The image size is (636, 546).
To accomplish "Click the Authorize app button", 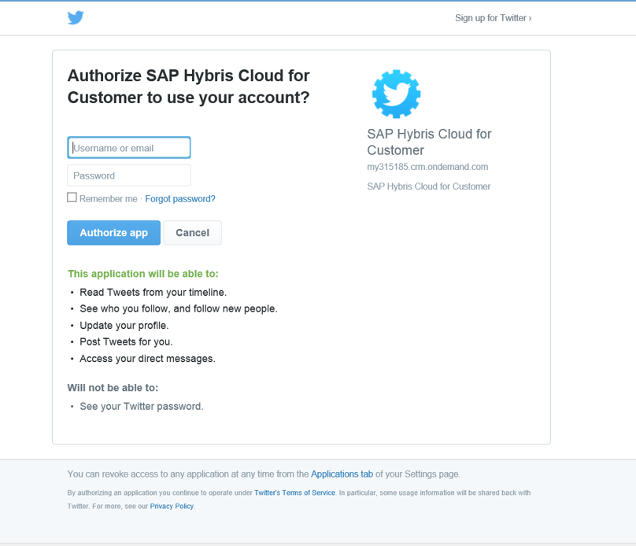I will pos(113,233).
